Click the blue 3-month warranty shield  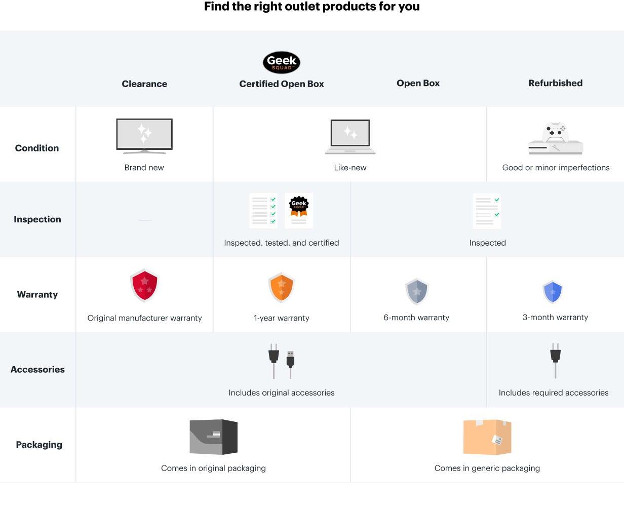tap(553, 292)
